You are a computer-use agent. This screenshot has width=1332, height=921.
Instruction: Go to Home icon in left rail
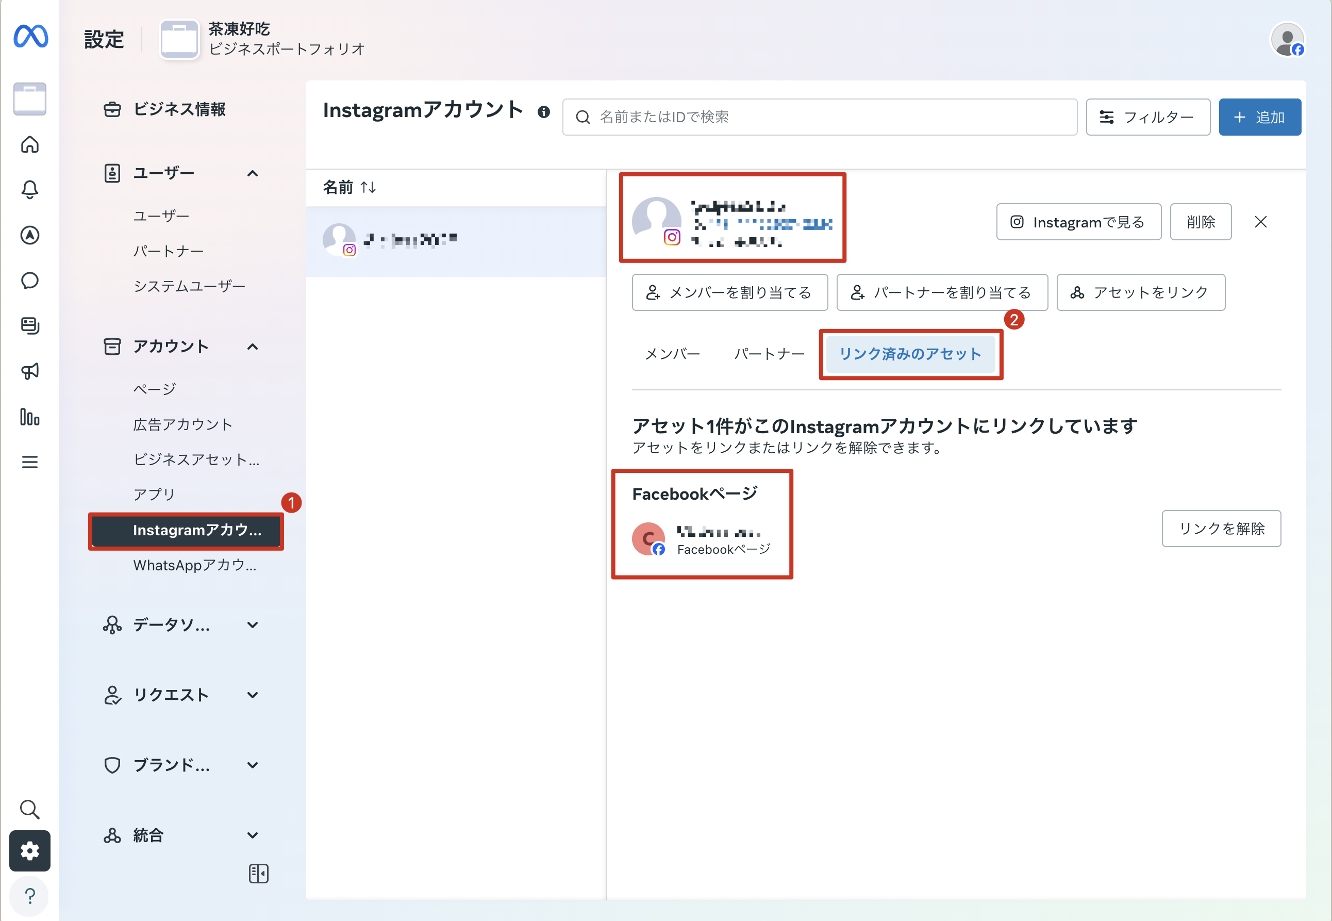tap(30, 144)
